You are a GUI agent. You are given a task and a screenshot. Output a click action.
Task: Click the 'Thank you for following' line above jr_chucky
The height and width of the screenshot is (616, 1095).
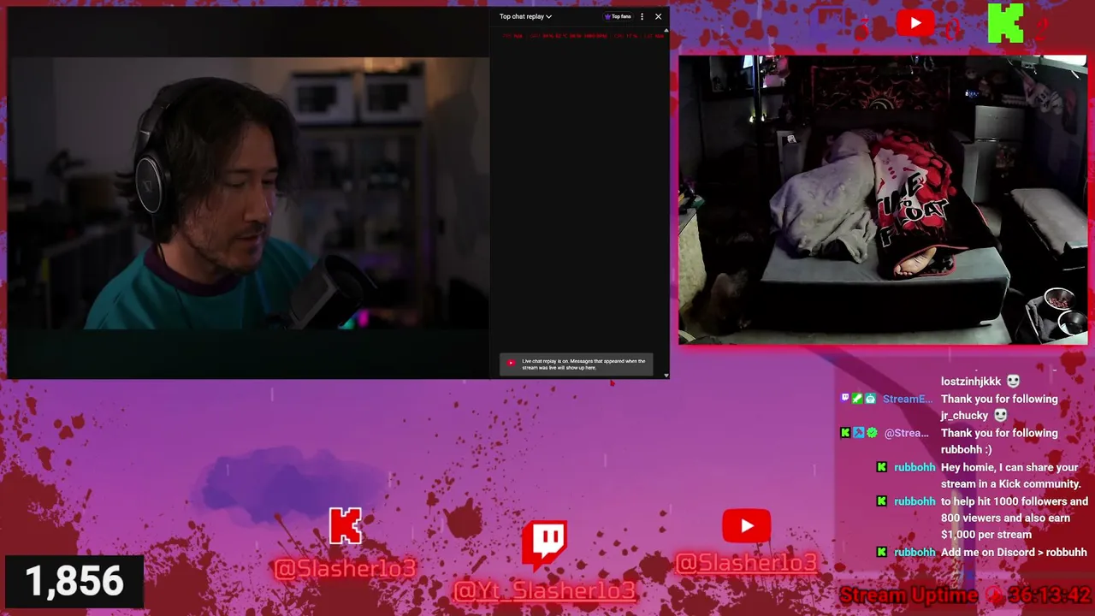pos(999,399)
